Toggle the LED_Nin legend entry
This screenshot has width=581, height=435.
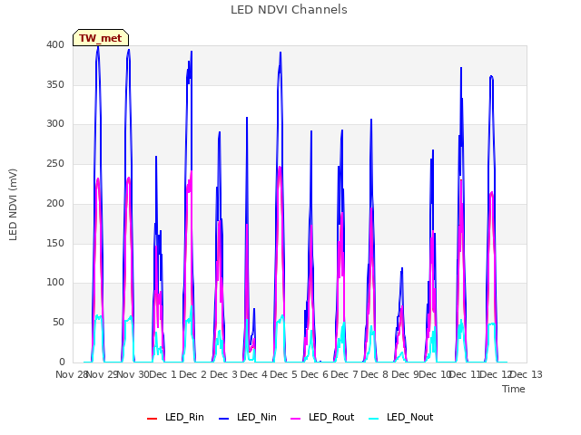pyautogui.click(x=248, y=417)
